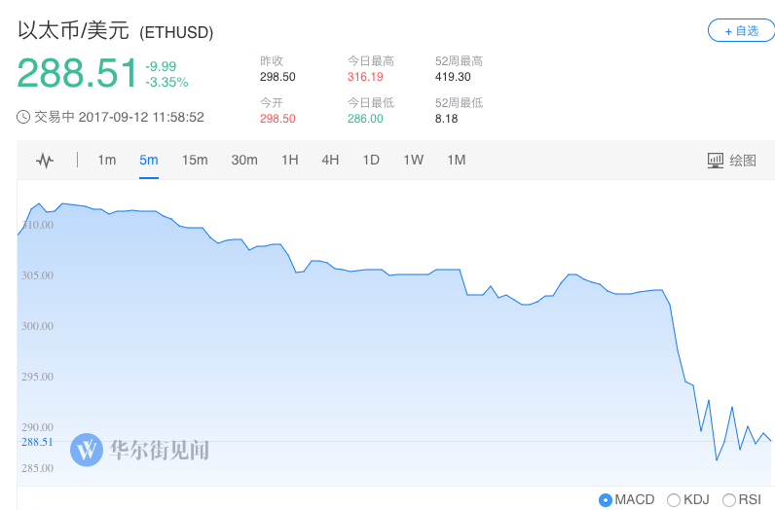The image size is (775, 510).
Task: Select the 4H timeframe tab
Action: tap(330, 161)
